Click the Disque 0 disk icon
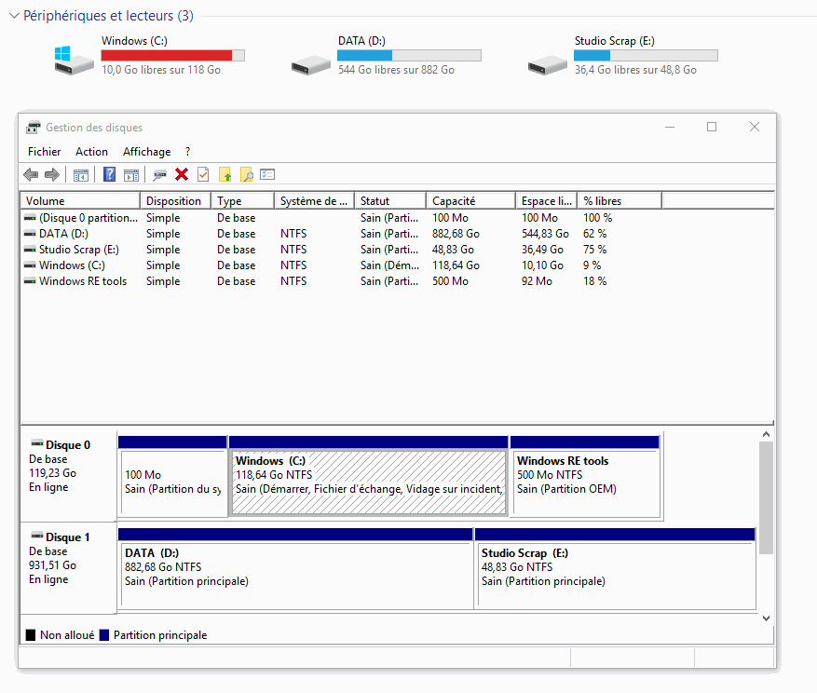This screenshot has height=693, width=817. click(37, 444)
